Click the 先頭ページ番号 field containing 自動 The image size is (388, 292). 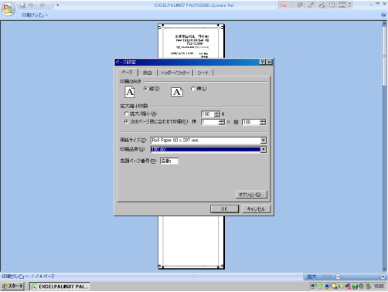tap(169, 161)
